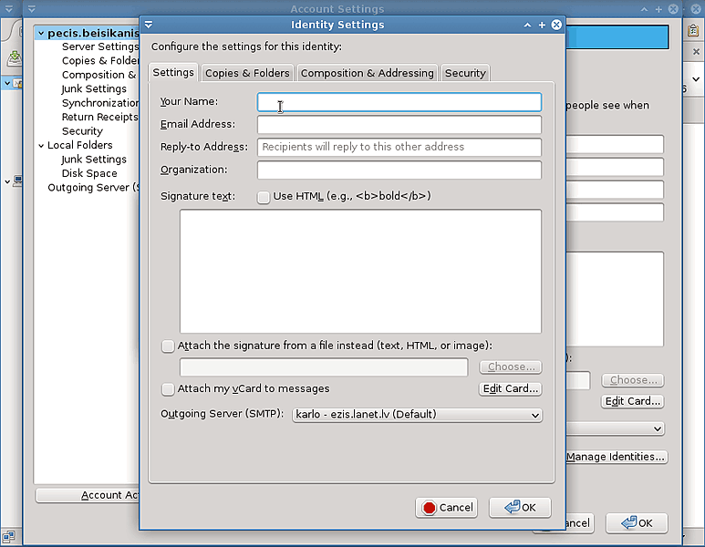
Task: Click Edit Card in Identity Settings
Action: pyautogui.click(x=511, y=388)
